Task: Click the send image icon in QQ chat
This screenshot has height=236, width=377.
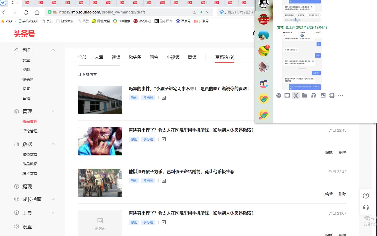Action: click(323, 95)
